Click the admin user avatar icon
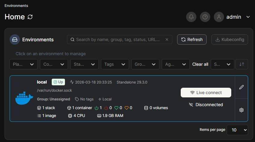Image resolution: width=255 pixels, height=142 pixels. point(219,17)
